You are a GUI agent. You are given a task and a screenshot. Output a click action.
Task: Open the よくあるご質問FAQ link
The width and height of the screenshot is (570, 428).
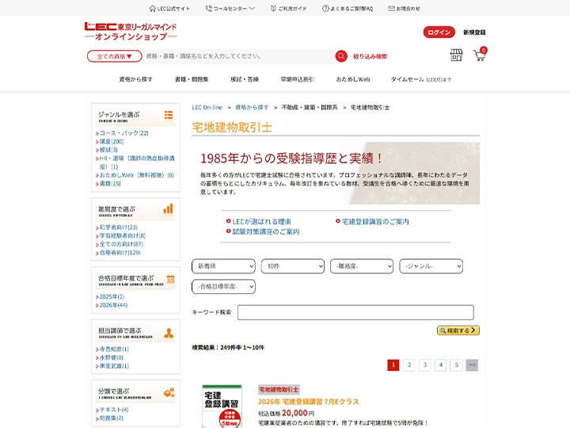point(348,9)
